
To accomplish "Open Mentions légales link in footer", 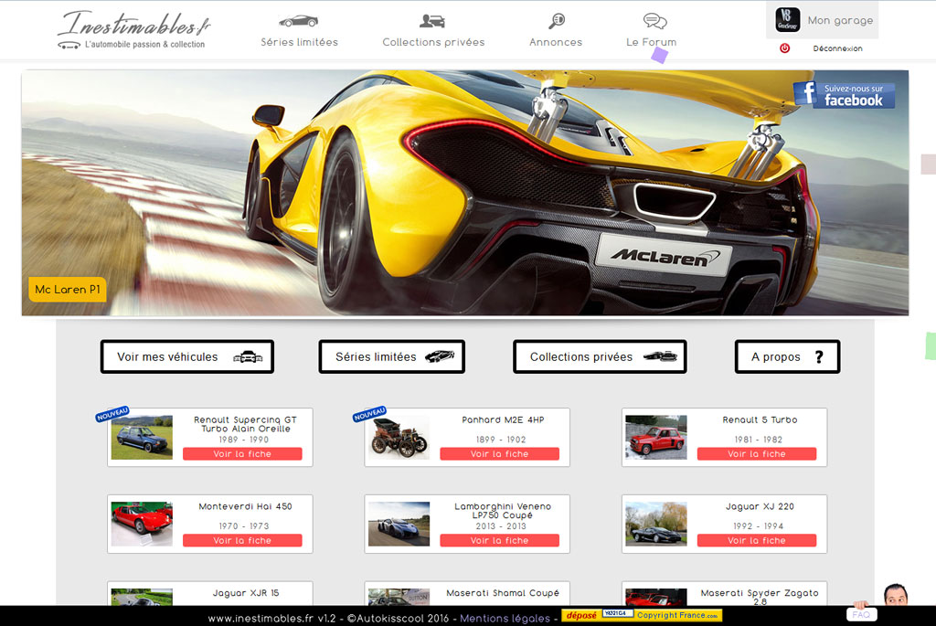I will [x=505, y=619].
